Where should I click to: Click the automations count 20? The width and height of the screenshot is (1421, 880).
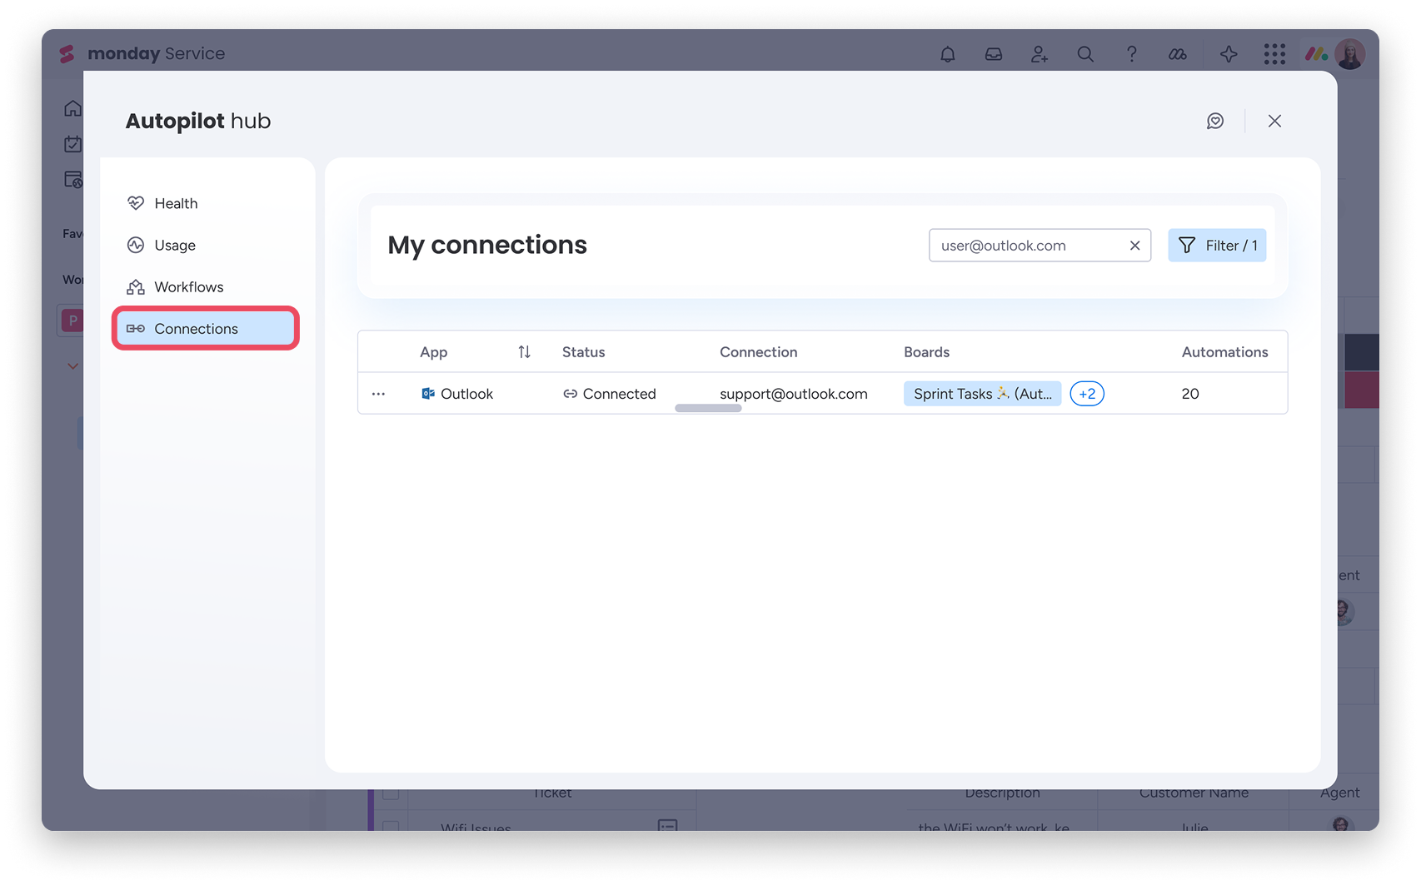pos(1190,394)
